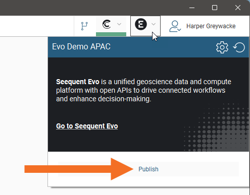Open the user account icon menu

[x=175, y=26]
